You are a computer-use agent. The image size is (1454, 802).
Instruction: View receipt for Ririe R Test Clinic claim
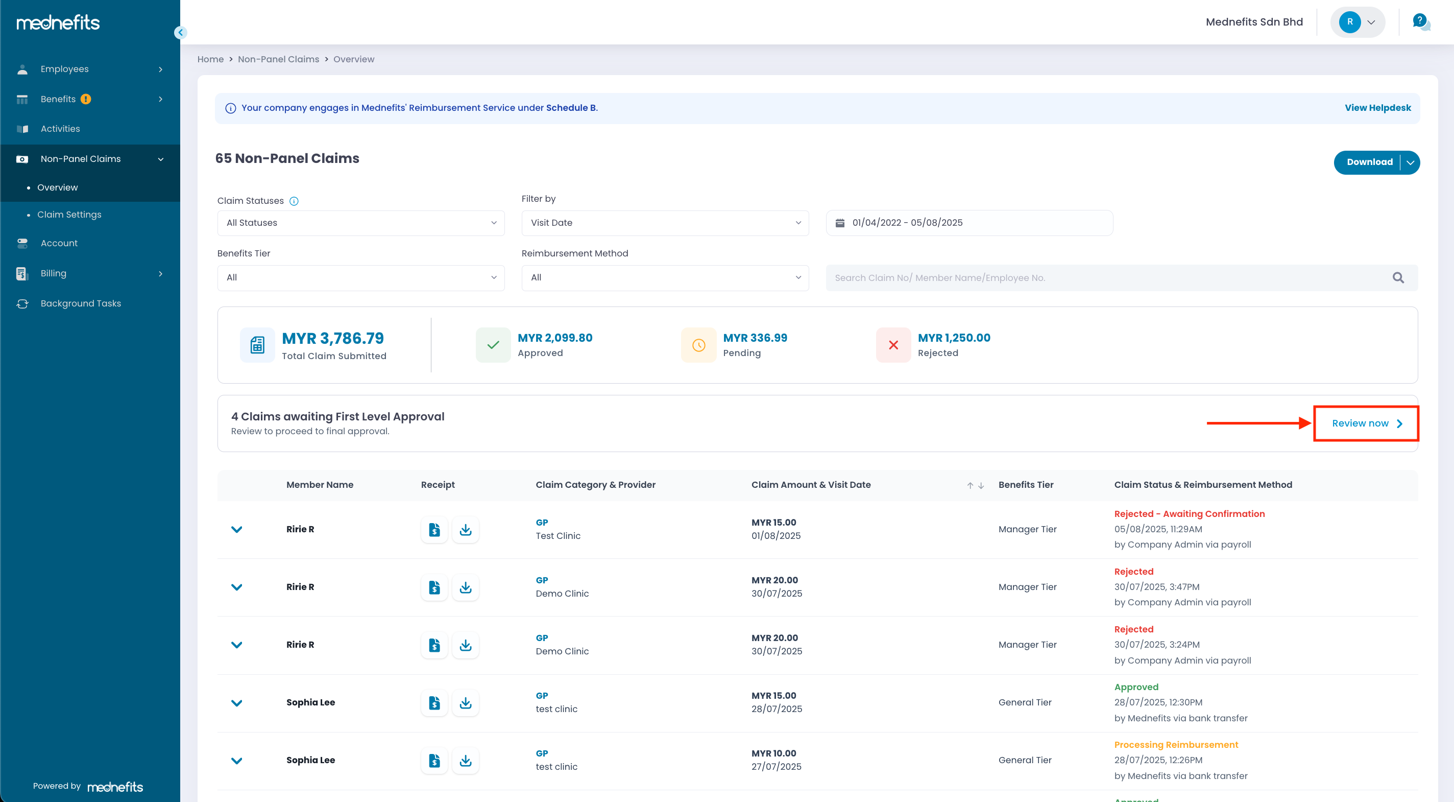tap(434, 530)
